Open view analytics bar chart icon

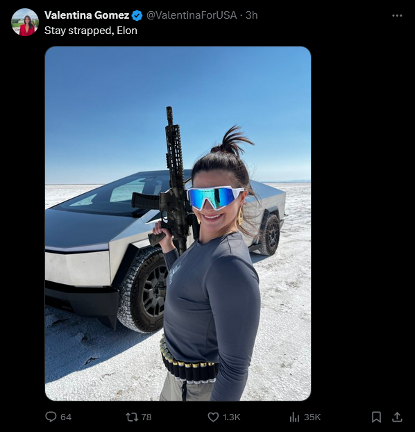tap(294, 417)
